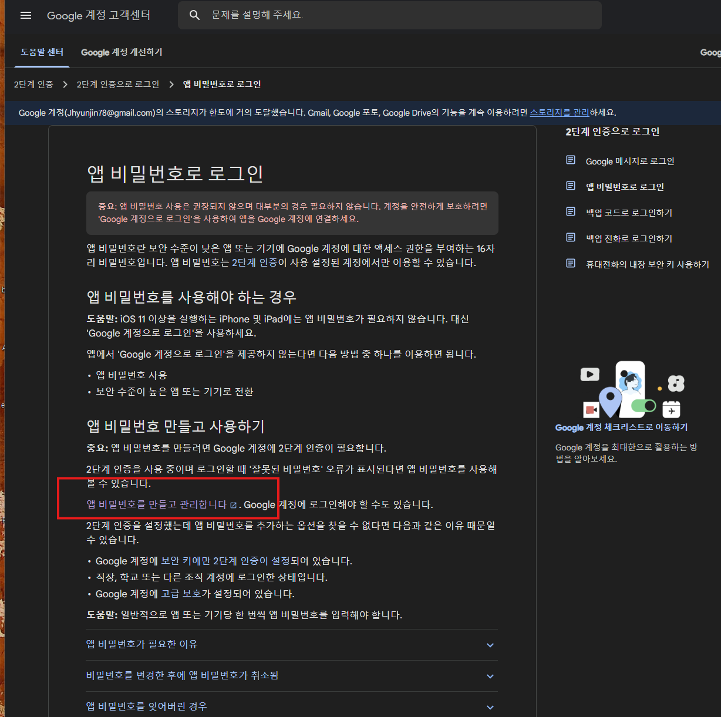This screenshot has height=717, width=721.
Task: Click the document icon beside 휴대전화의 내장 보안 키 사용하기
Action: coord(571,264)
